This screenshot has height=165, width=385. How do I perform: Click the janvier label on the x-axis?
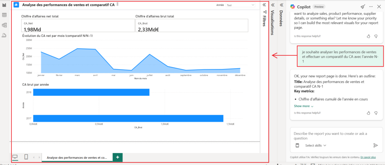point(41,75)
